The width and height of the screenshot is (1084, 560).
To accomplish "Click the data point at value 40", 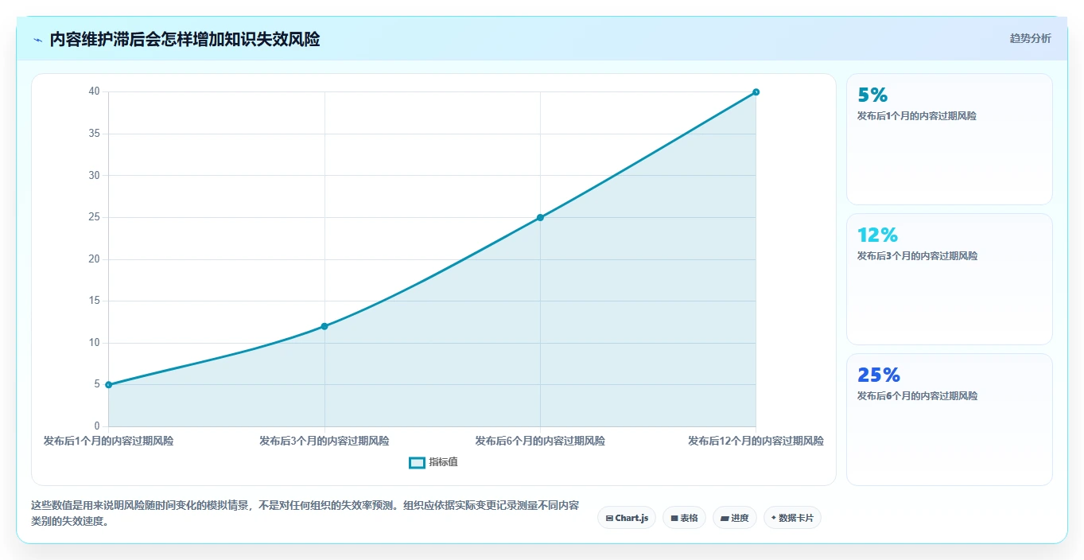I will (x=756, y=92).
